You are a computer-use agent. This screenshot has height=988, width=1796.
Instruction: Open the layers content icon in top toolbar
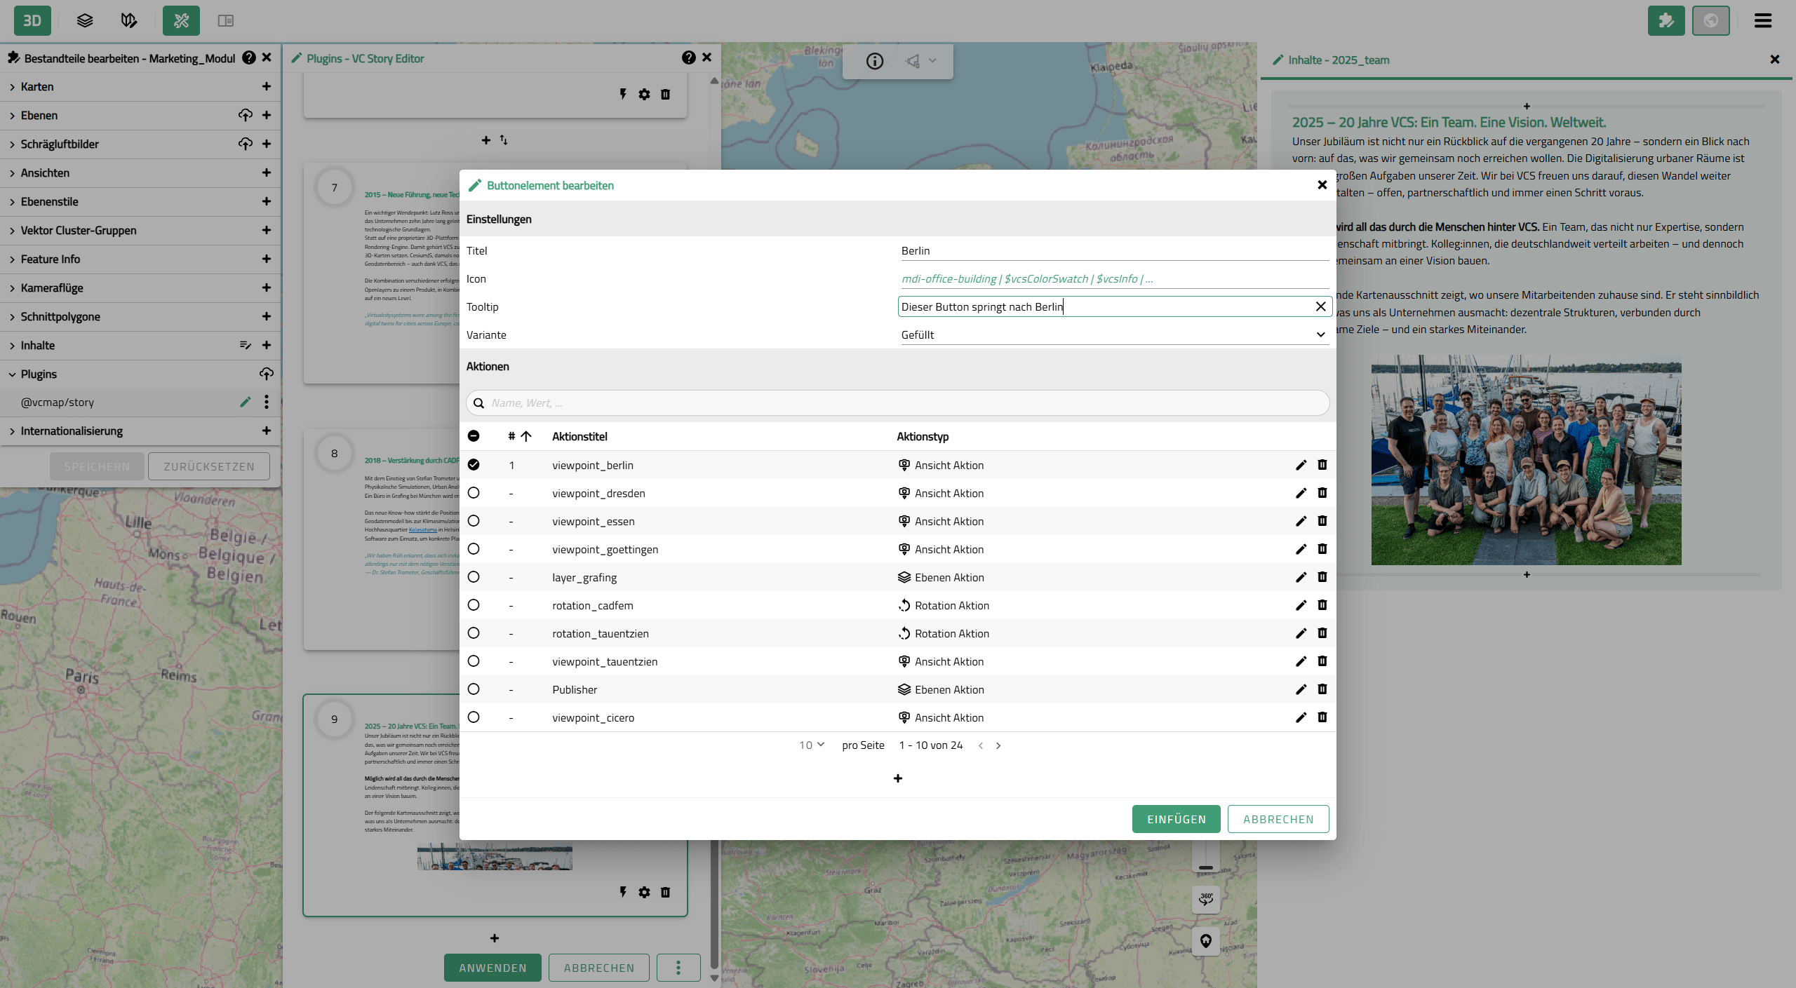tap(85, 20)
